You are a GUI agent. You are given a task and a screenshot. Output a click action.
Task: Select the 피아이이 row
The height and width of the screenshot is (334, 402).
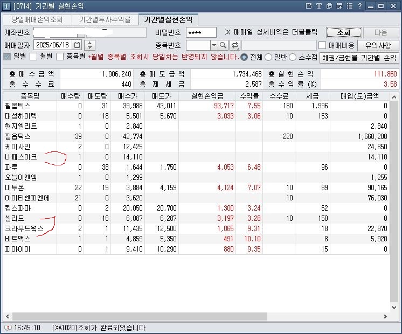click(x=196, y=249)
